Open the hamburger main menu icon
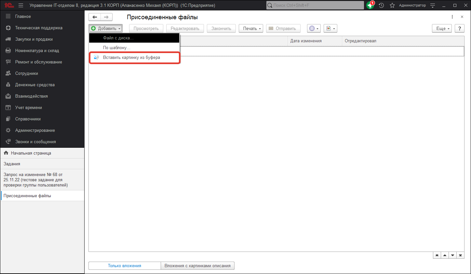471x274 pixels. click(21, 5)
